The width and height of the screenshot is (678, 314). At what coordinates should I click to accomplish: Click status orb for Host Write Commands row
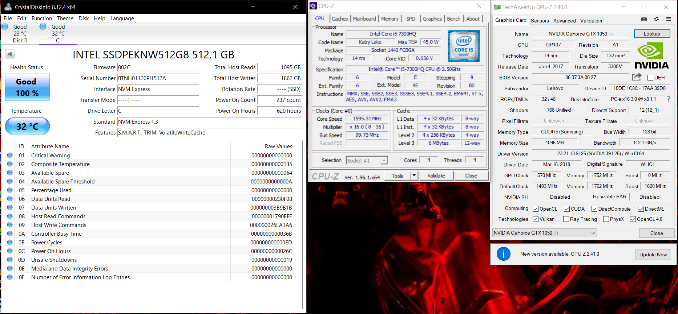pos(10,225)
